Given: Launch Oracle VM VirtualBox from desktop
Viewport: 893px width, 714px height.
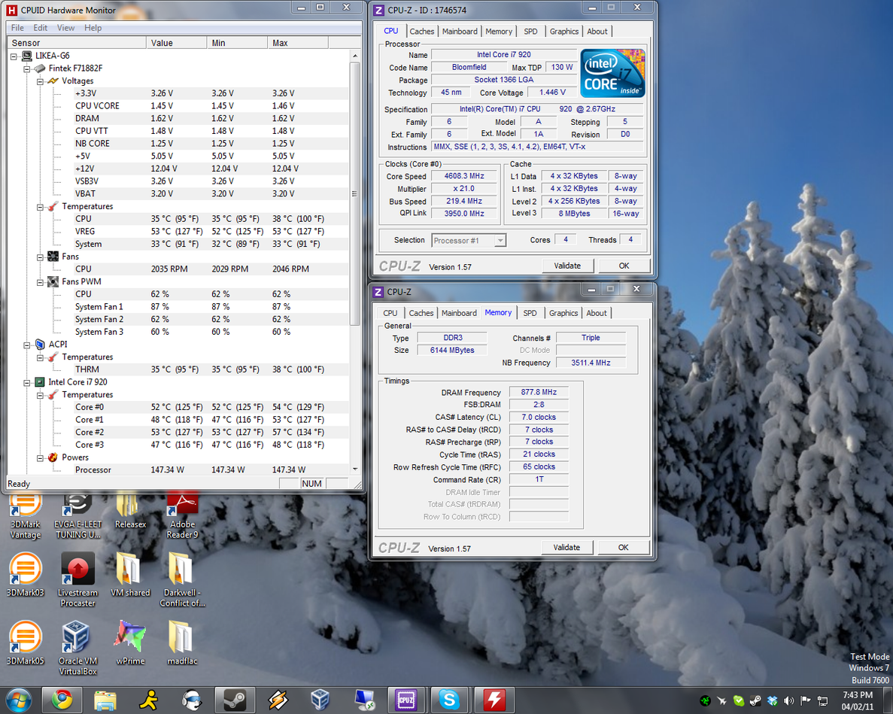Looking at the screenshot, I should tap(77, 648).
